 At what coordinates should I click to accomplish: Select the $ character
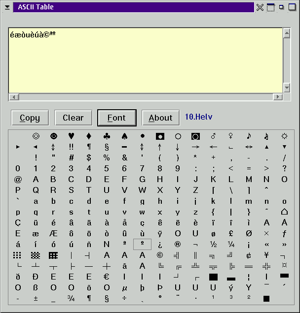pyautogui.click(x=89, y=157)
